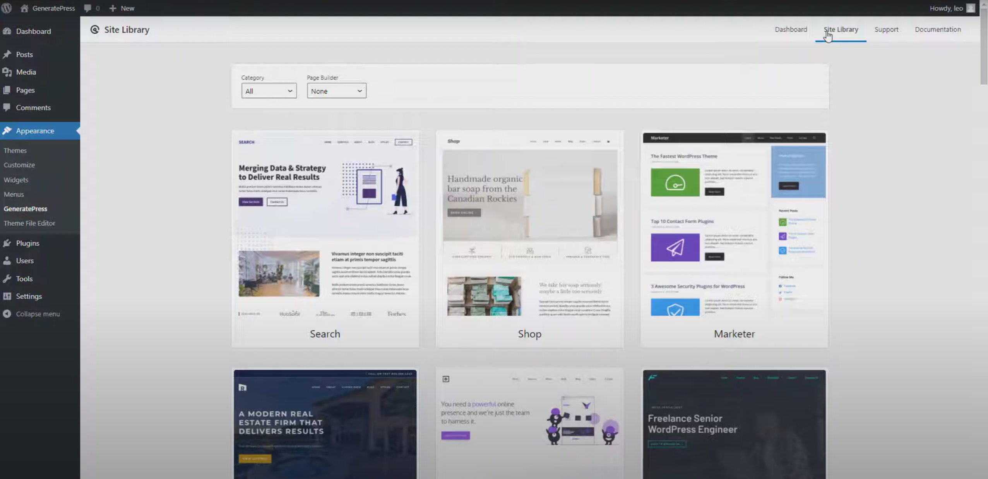Click the Tools wrench icon
Screen dimensions: 988x479
tap(7, 279)
